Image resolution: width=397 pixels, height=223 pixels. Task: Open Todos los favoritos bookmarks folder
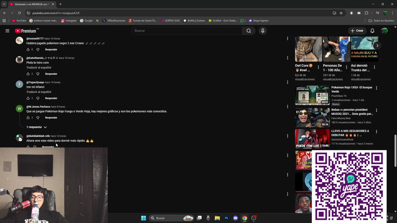[381, 21]
